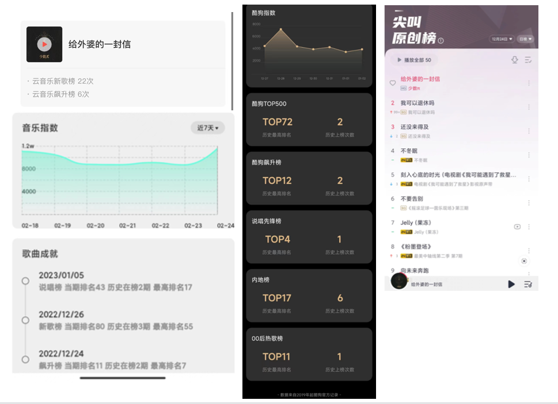This screenshot has width=558, height=404.
Task: Tap 播放全部 50 to play all songs
Action: point(416,60)
